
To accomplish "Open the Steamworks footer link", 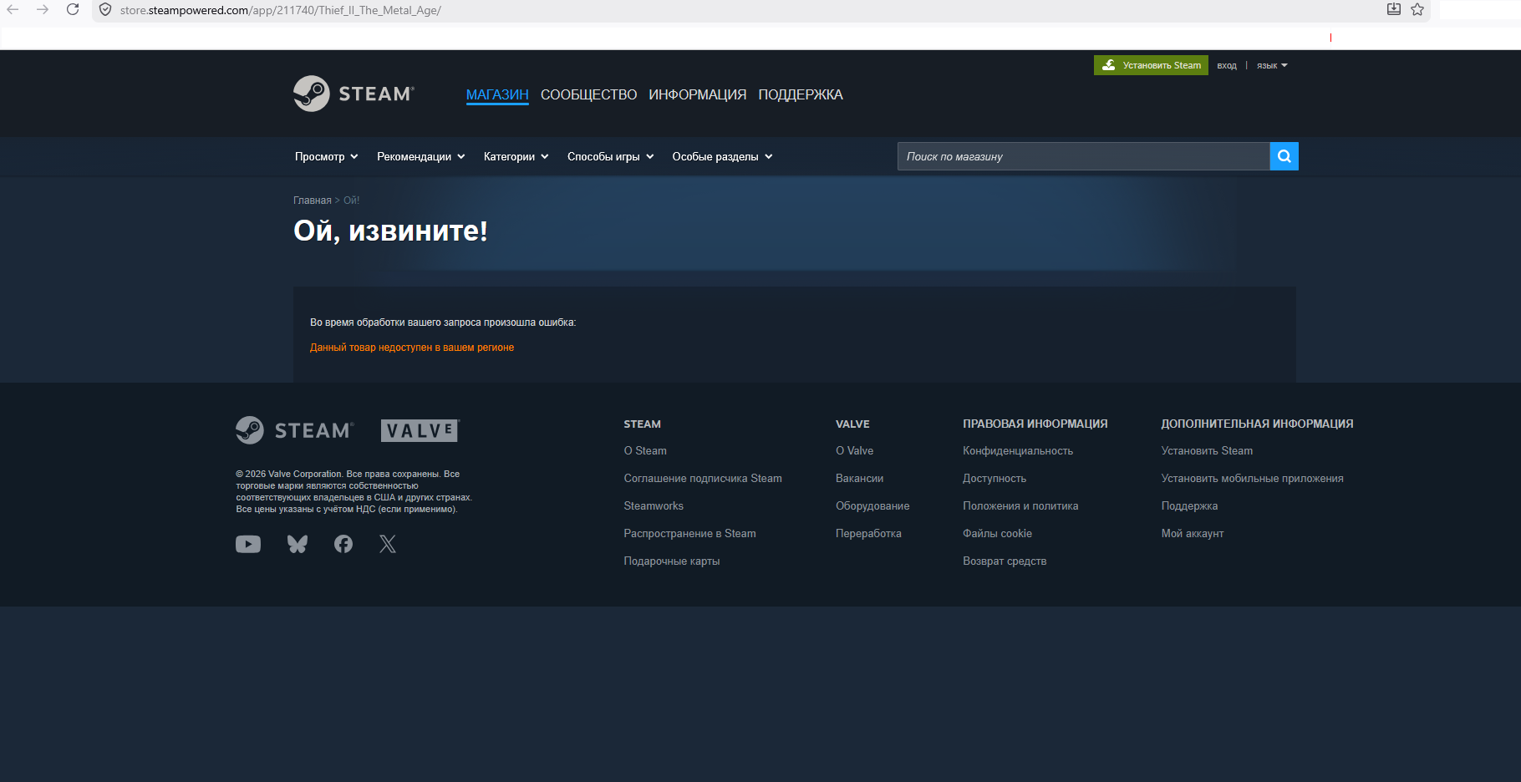I will click(x=654, y=505).
